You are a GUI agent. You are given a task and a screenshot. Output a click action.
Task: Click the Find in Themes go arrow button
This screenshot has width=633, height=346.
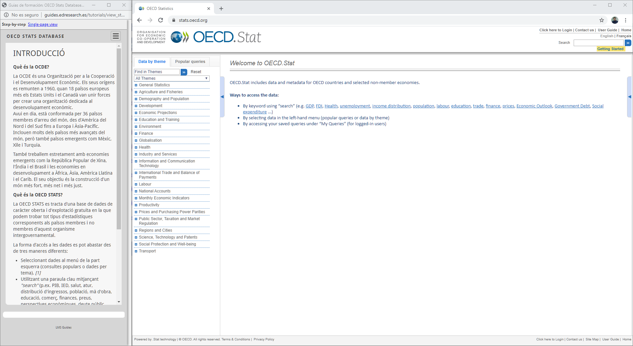(x=184, y=72)
